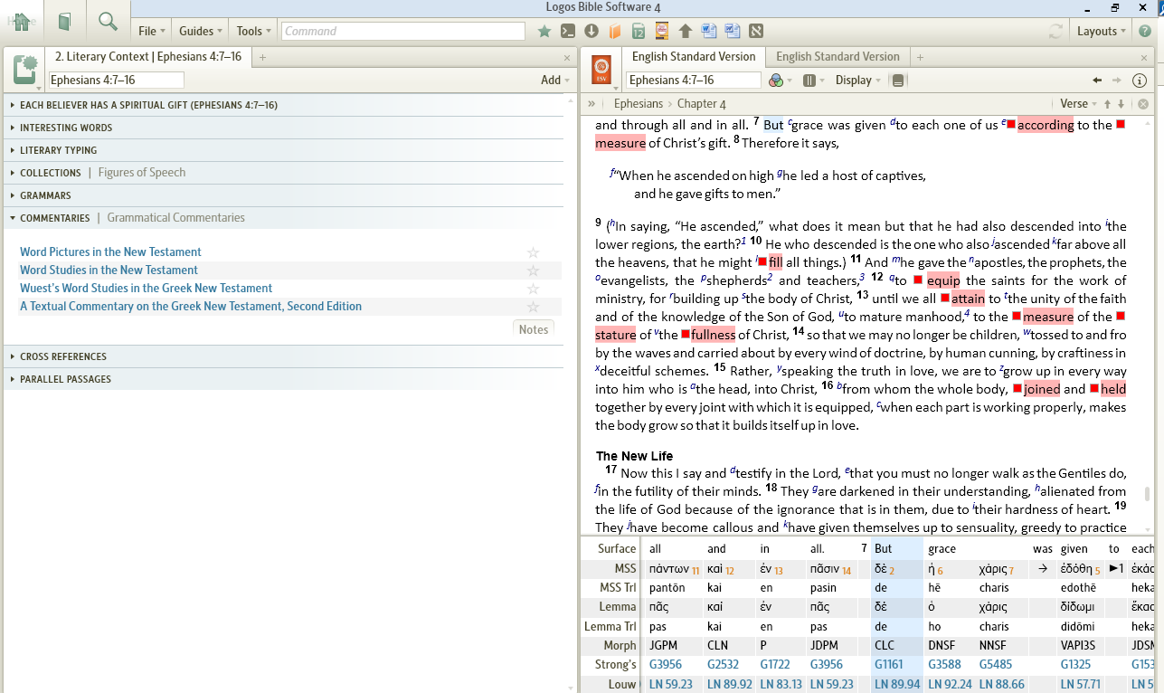The image size is (1164, 693).
Task: Click the dark square link shortcut icon
Action: coord(756,32)
